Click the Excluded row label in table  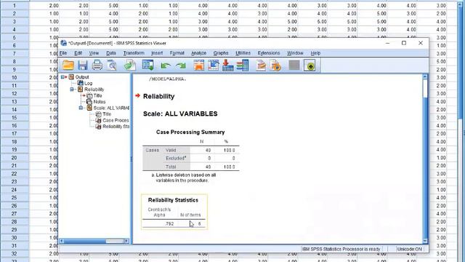tap(176, 158)
